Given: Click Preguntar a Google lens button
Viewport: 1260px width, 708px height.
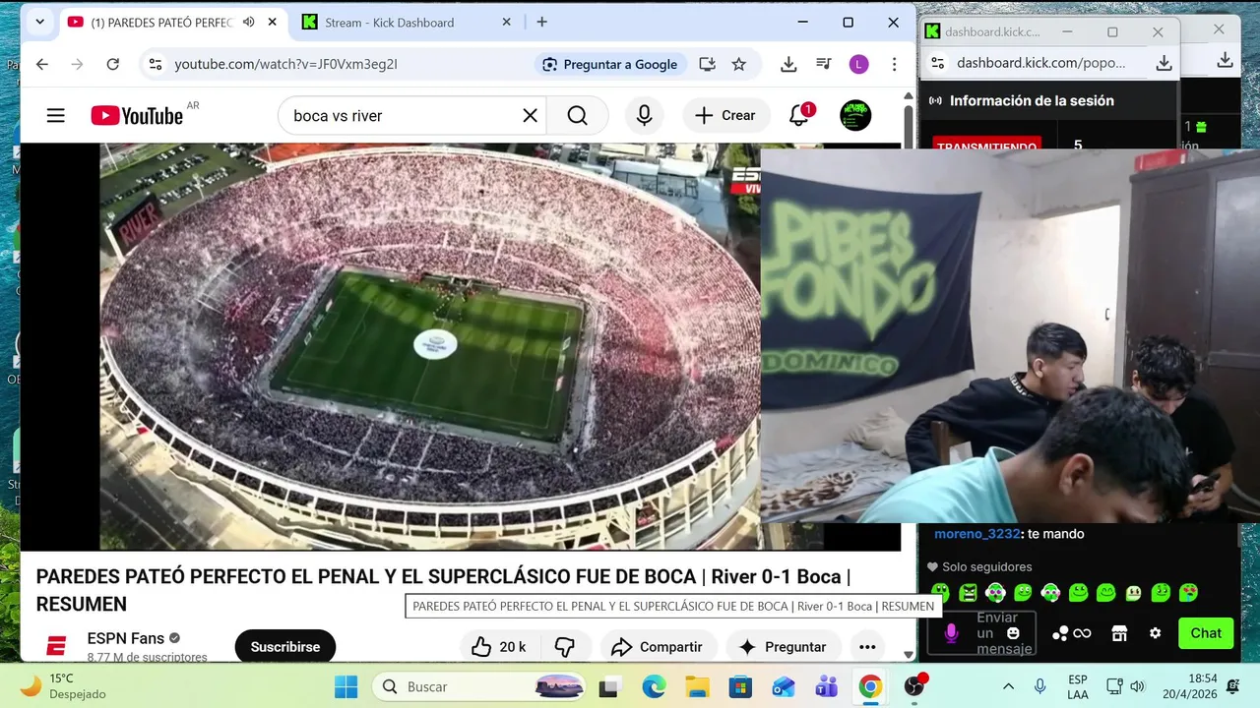Looking at the screenshot, I should point(610,64).
